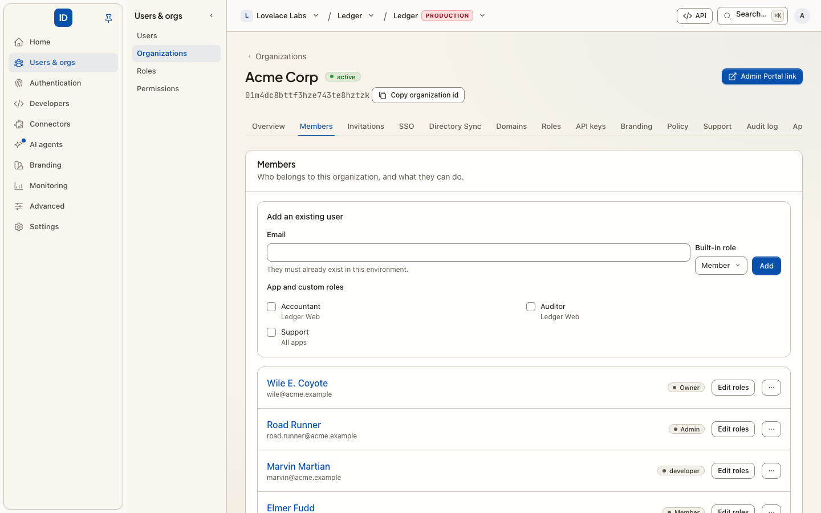Switch to the Directory Sync tab
The width and height of the screenshot is (821, 513).
(455, 127)
